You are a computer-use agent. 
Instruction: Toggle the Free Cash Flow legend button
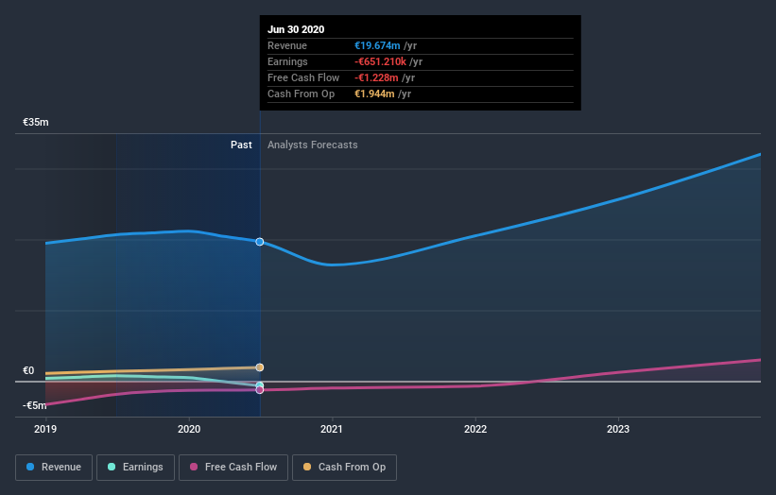(233, 468)
